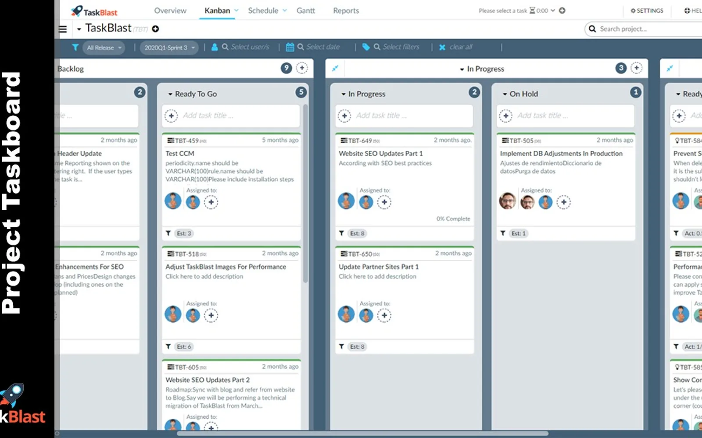Add an assignee to Implement DB Adjustments card
This screenshot has height=438, width=702.
[564, 202]
